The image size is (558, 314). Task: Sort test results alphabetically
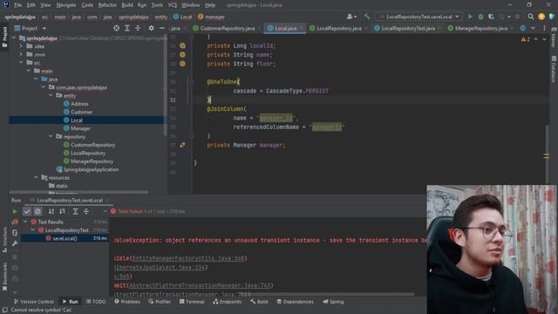[51, 211]
